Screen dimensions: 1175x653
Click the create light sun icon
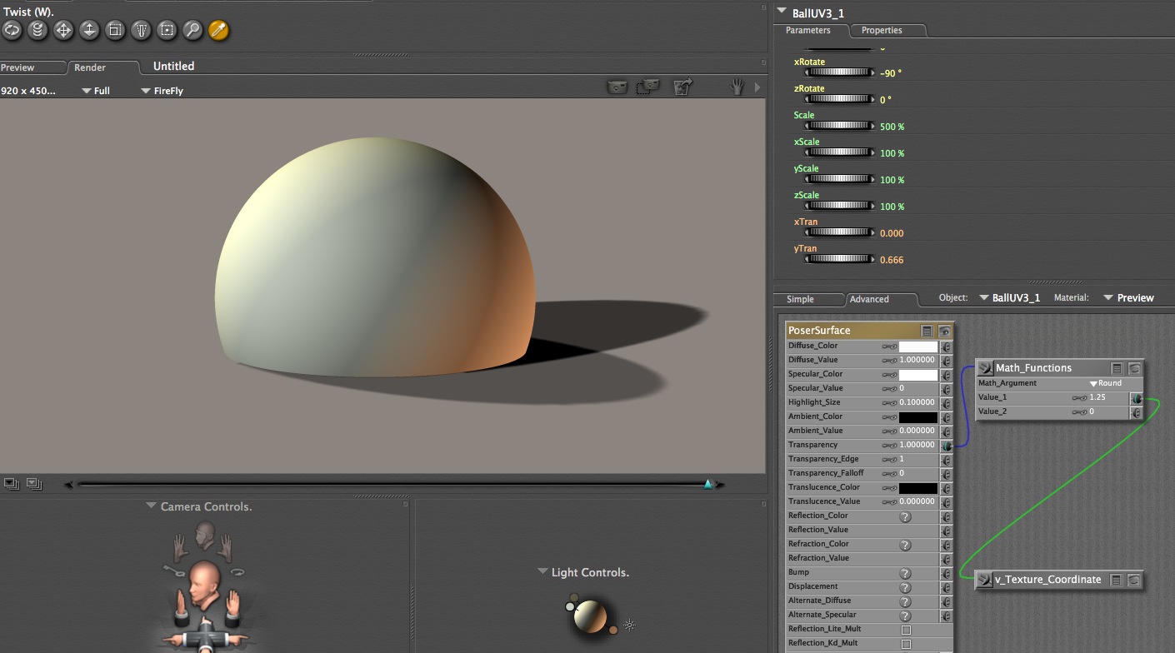tap(630, 625)
